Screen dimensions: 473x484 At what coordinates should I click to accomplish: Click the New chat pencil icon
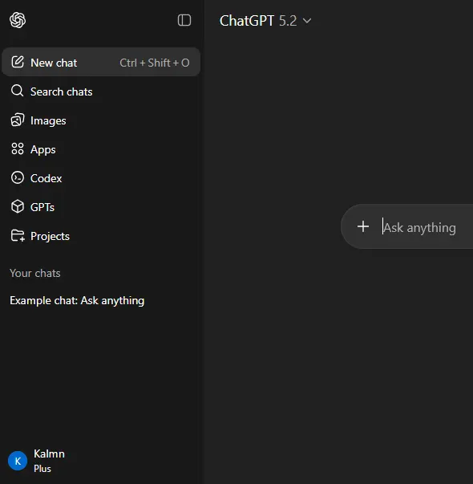click(18, 62)
